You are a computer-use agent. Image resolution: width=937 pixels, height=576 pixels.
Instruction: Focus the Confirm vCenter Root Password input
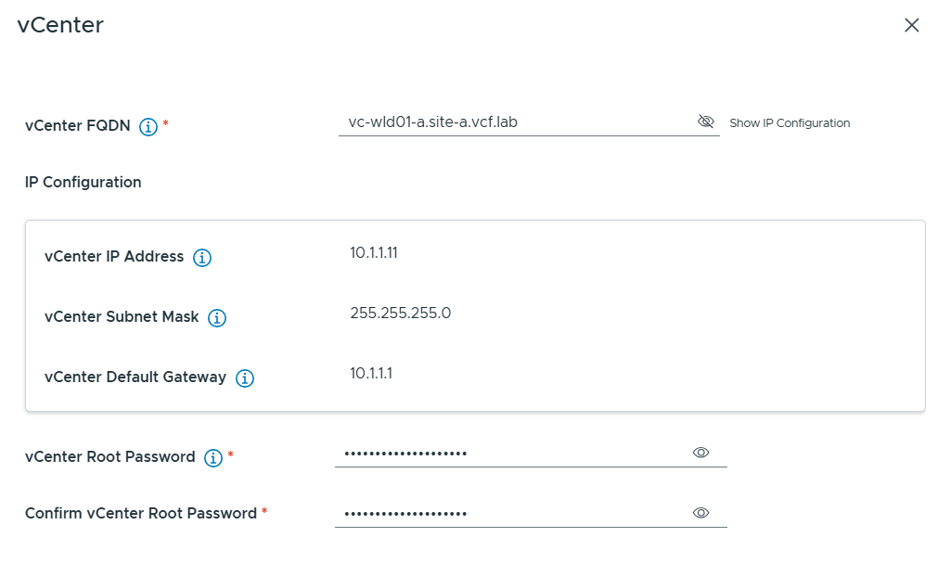coord(510,513)
